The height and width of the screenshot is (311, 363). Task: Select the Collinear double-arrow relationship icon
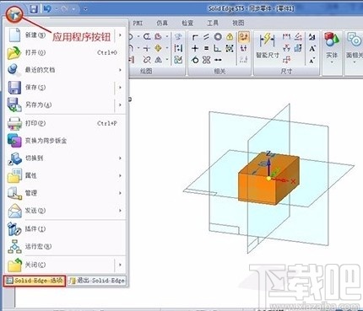(218, 60)
